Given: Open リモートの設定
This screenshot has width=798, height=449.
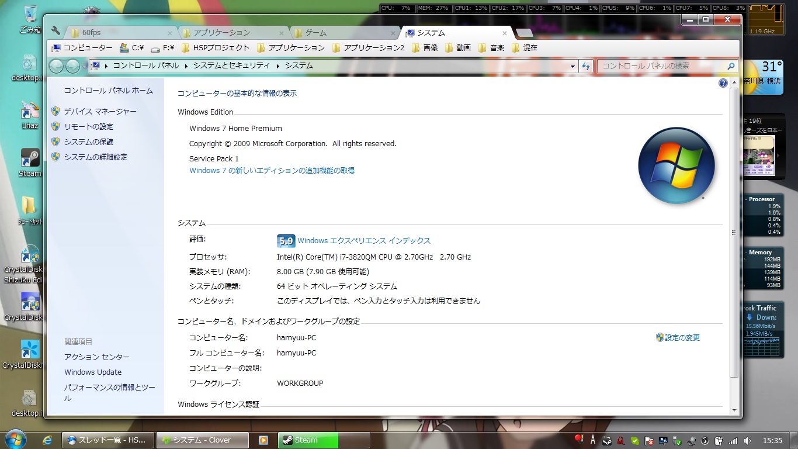Looking at the screenshot, I should coord(89,126).
